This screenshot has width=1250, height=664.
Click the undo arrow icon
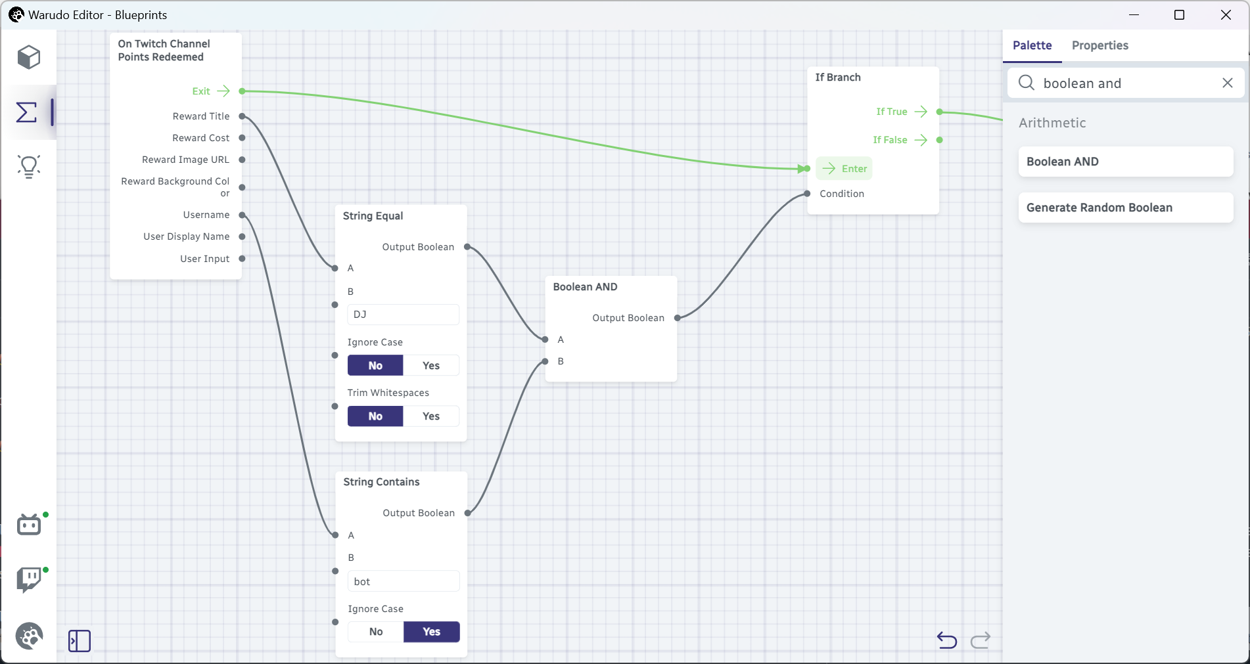pos(947,640)
